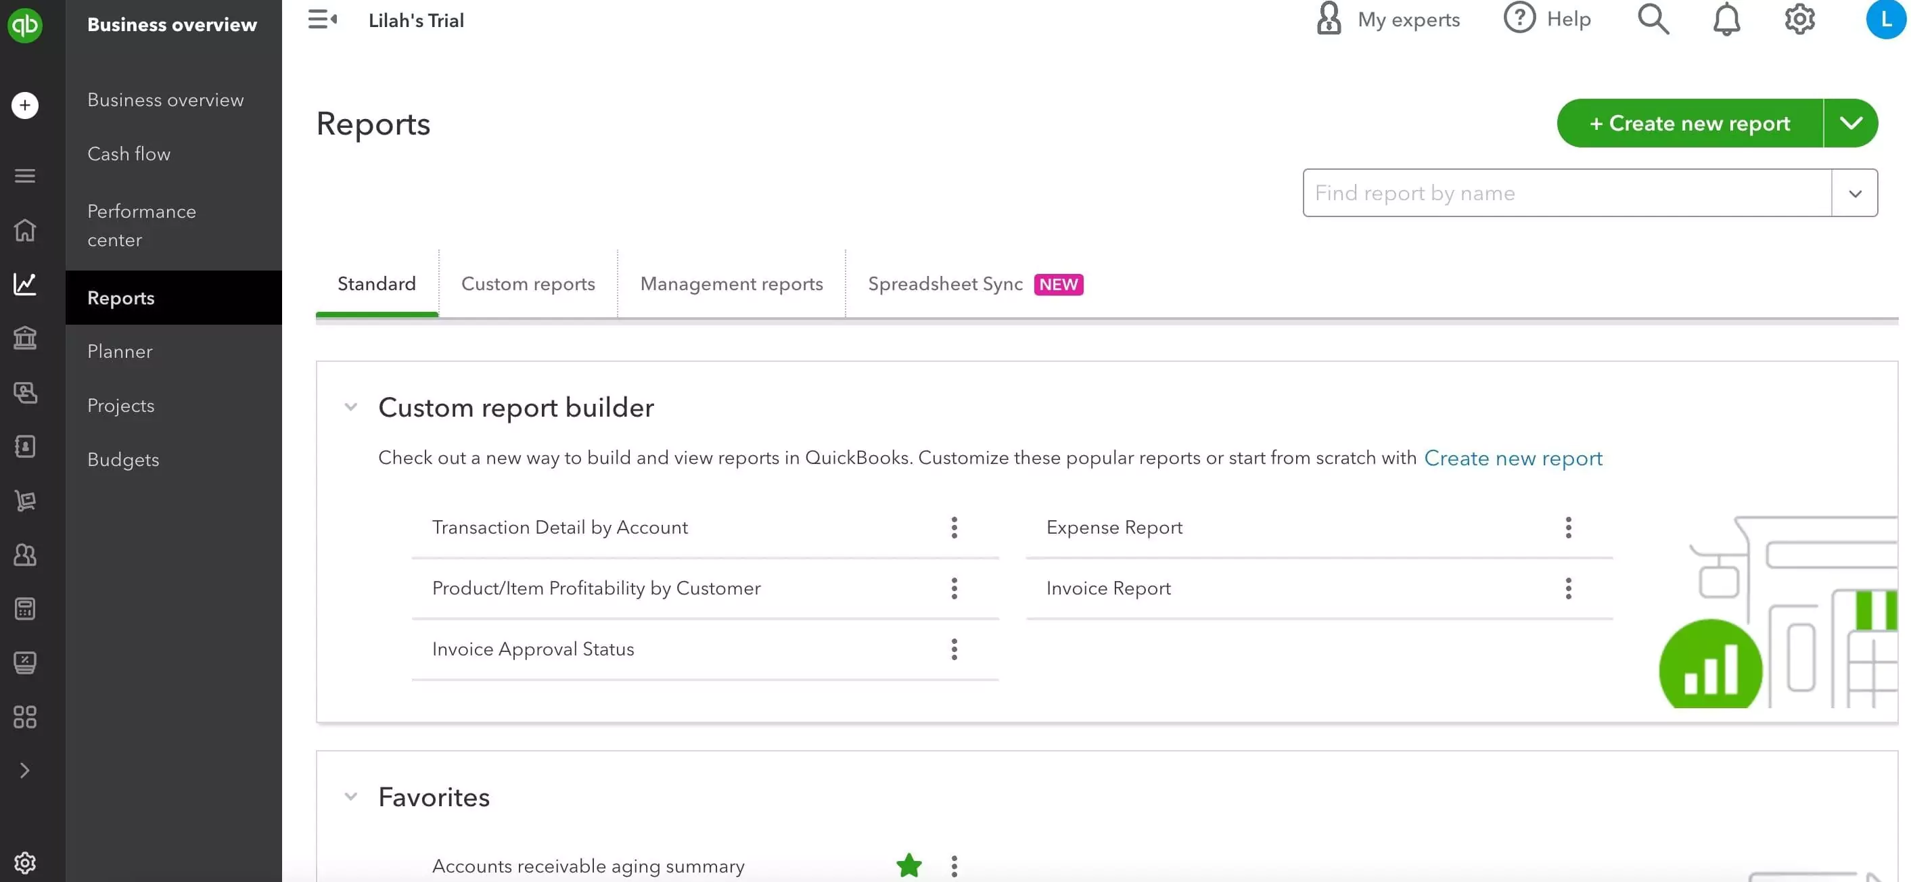Click the QuickBooks logo icon

point(24,24)
